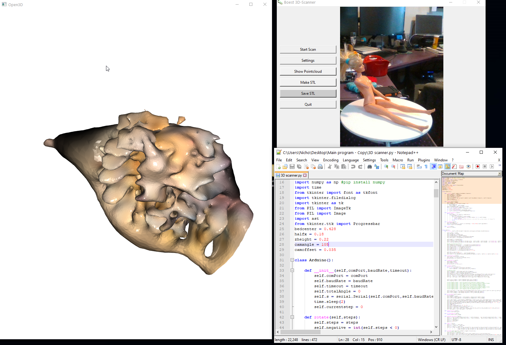Open the Replace tool
This screenshot has width=506, height=345.
pos(377,167)
